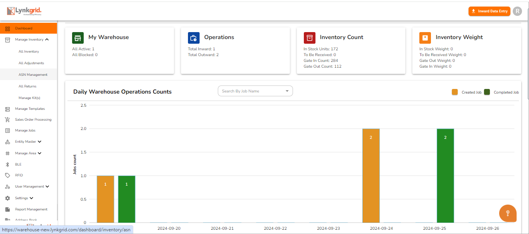Open the user avatar R menu

[517, 11]
